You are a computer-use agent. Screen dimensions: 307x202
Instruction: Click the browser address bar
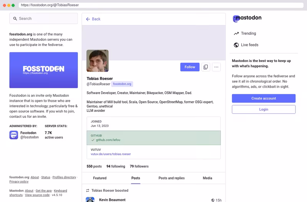[161, 5]
